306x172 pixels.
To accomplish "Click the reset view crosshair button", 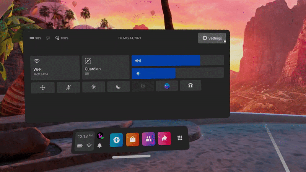I will tap(43, 88).
